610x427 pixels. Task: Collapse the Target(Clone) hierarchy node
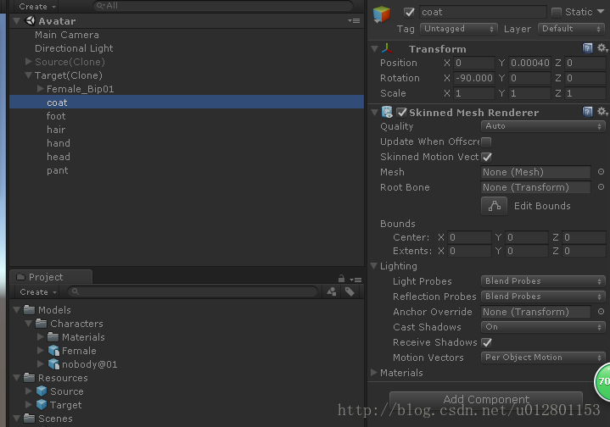(28, 75)
